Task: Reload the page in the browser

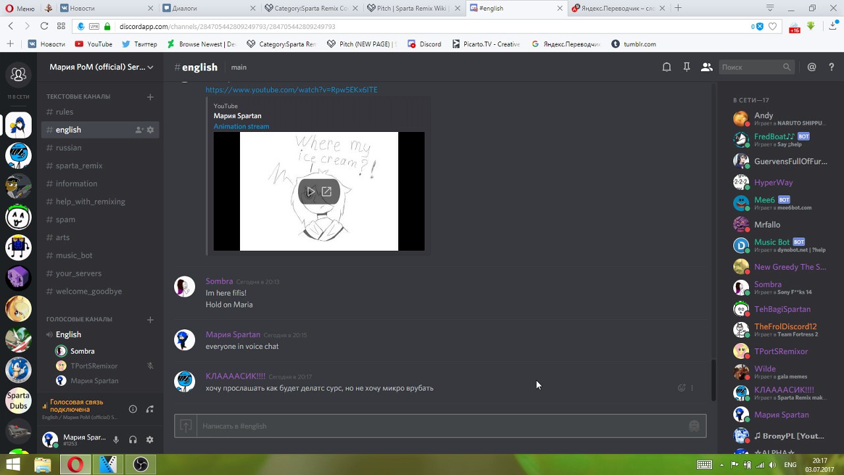Action: [x=44, y=26]
